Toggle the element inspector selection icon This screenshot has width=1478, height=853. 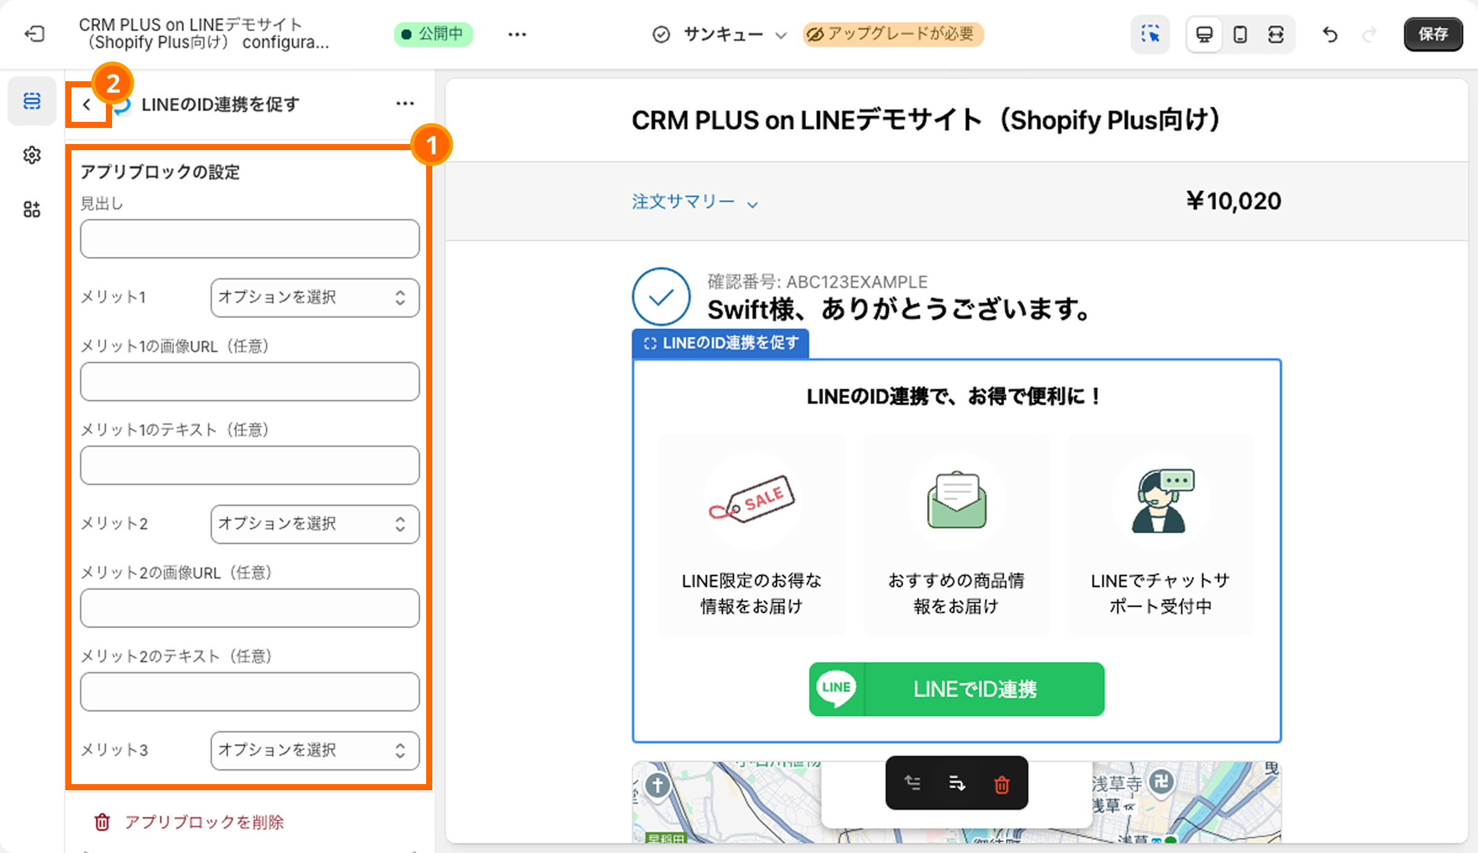point(1150,34)
